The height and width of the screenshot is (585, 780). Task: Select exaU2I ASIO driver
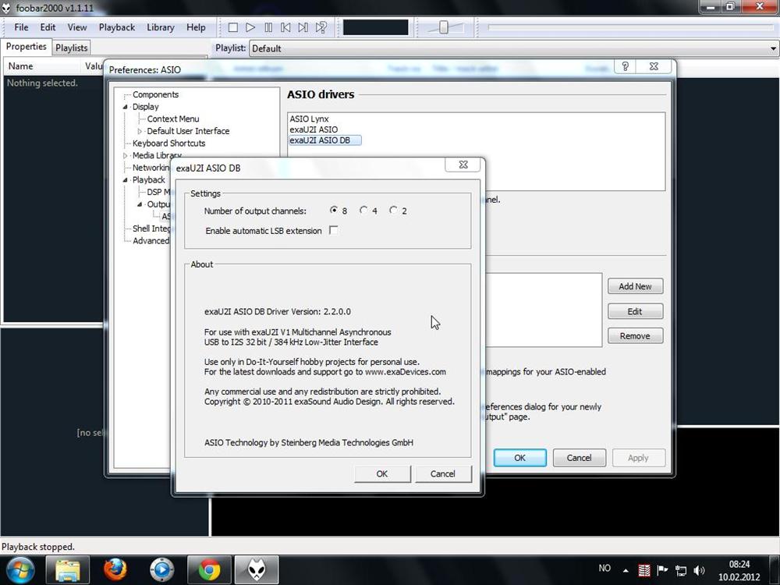click(x=314, y=129)
